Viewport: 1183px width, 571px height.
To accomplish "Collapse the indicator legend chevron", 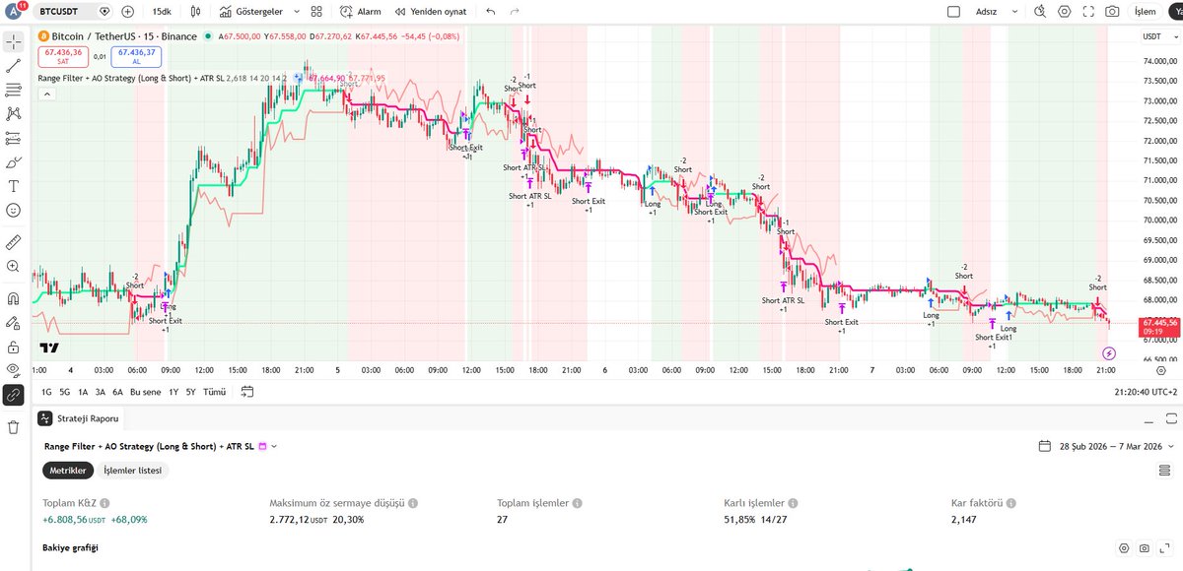I will [46, 95].
